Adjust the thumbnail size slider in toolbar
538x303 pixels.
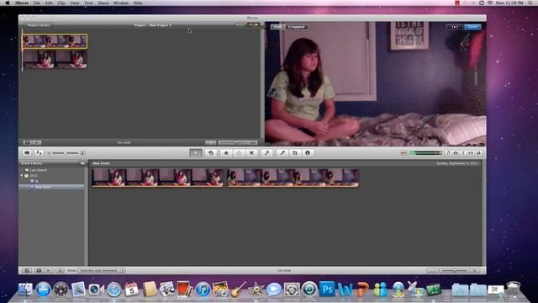click(65, 153)
